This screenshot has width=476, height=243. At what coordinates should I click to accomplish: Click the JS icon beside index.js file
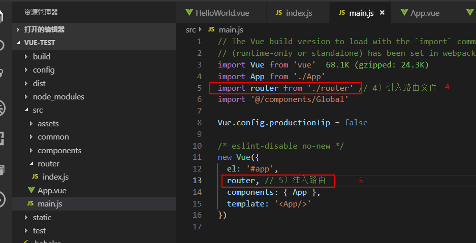(x=35, y=177)
